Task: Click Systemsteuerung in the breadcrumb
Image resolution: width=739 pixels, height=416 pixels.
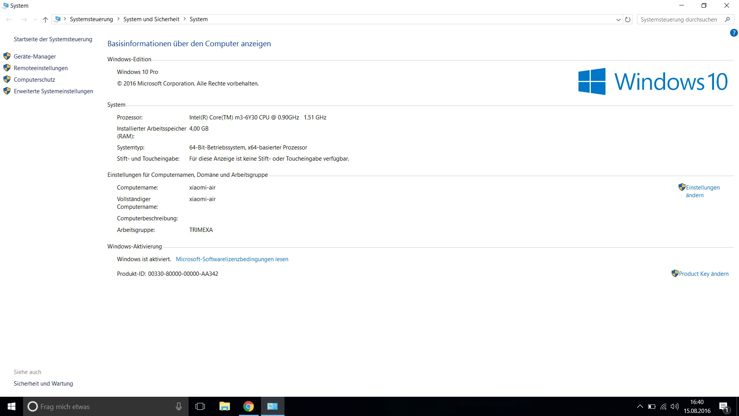Action: coord(91,19)
